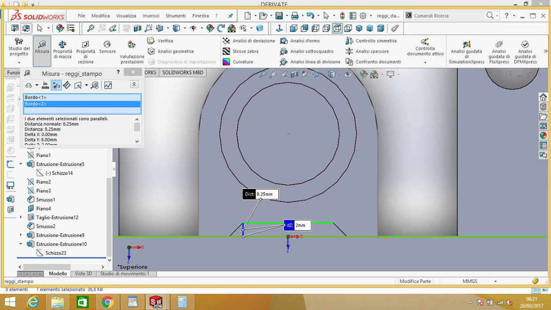Open Analisi spessore
551x310 pixels.
coord(367,51)
